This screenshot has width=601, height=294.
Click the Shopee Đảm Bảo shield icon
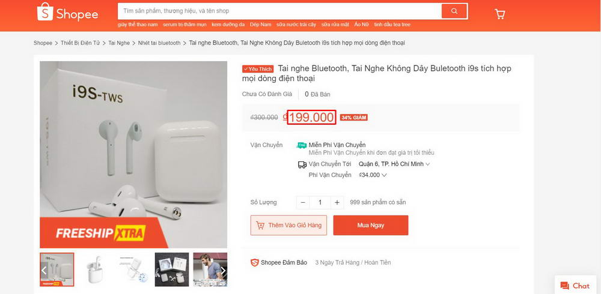pyautogui.click(x=255, y=263)
